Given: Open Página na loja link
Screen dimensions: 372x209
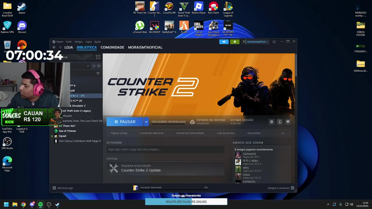Looking at the screenshot, I should pyautogui.click(x=119, y=133).
